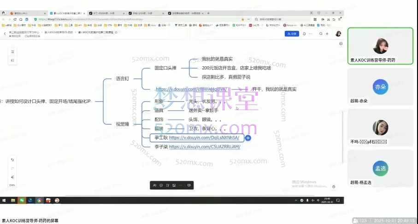Collapse the left sidebar arrow above zoom percentage
418x224 pixels.
point(12,177)
